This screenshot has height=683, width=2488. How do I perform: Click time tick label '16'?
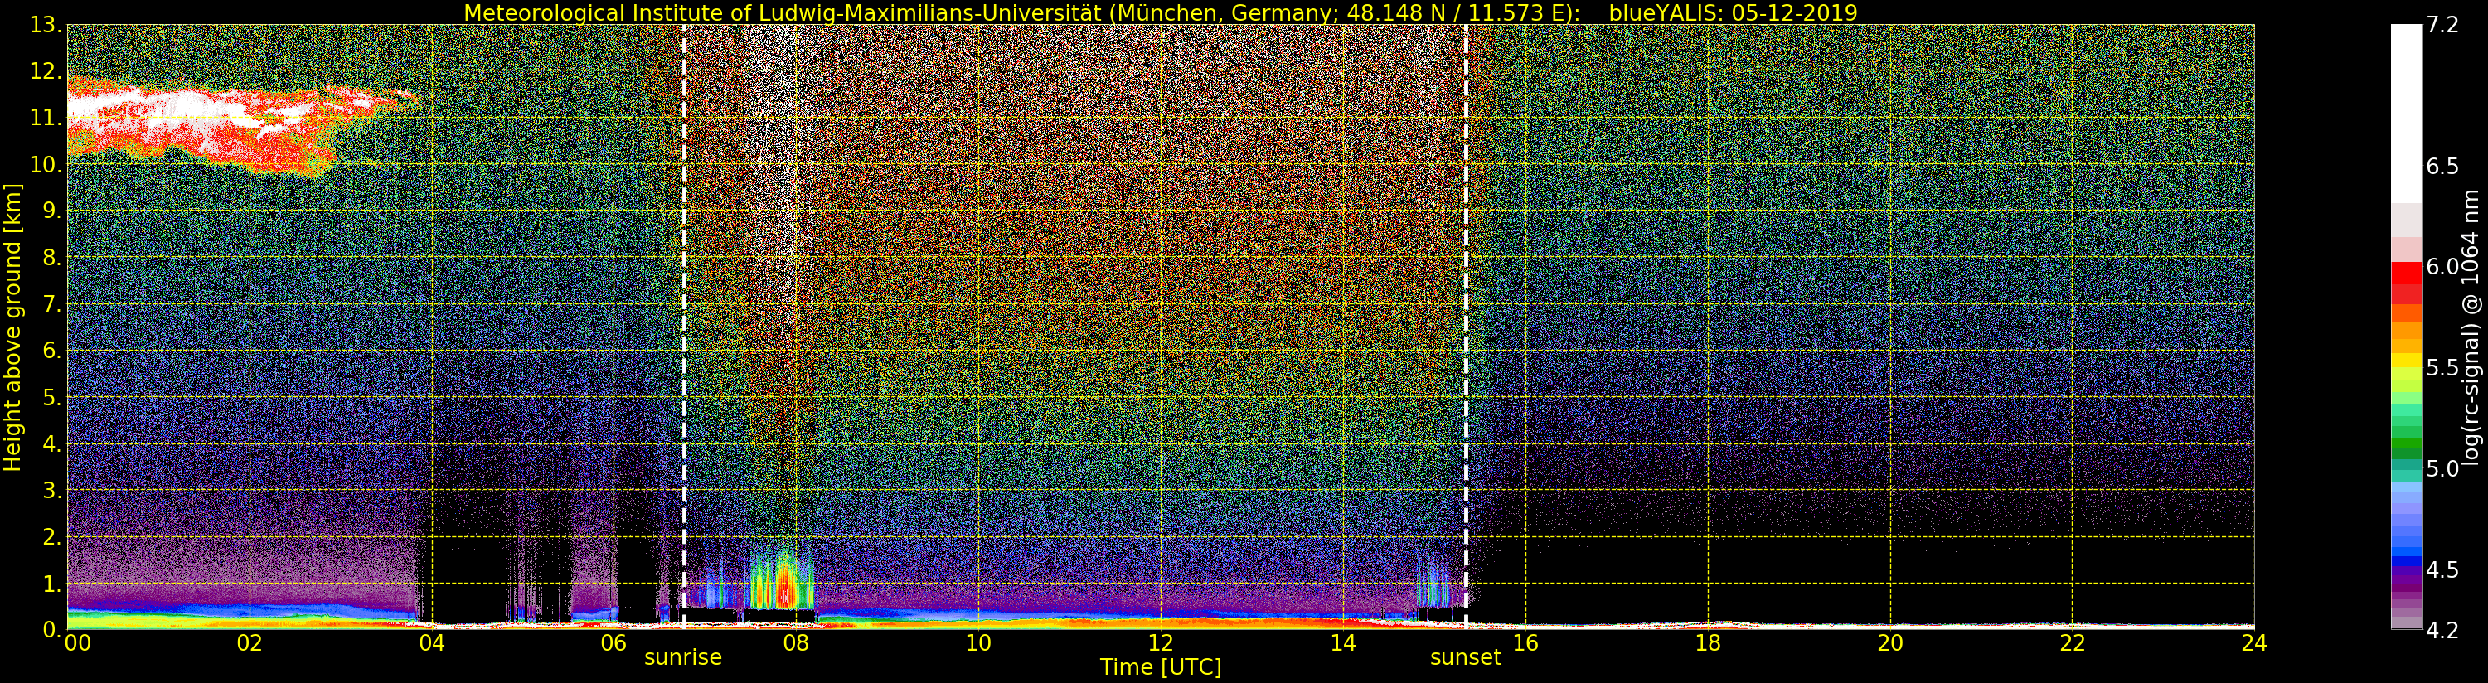(x=1525, y=642)
